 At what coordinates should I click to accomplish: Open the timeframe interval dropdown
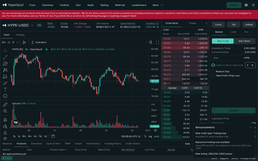[17, 43]
